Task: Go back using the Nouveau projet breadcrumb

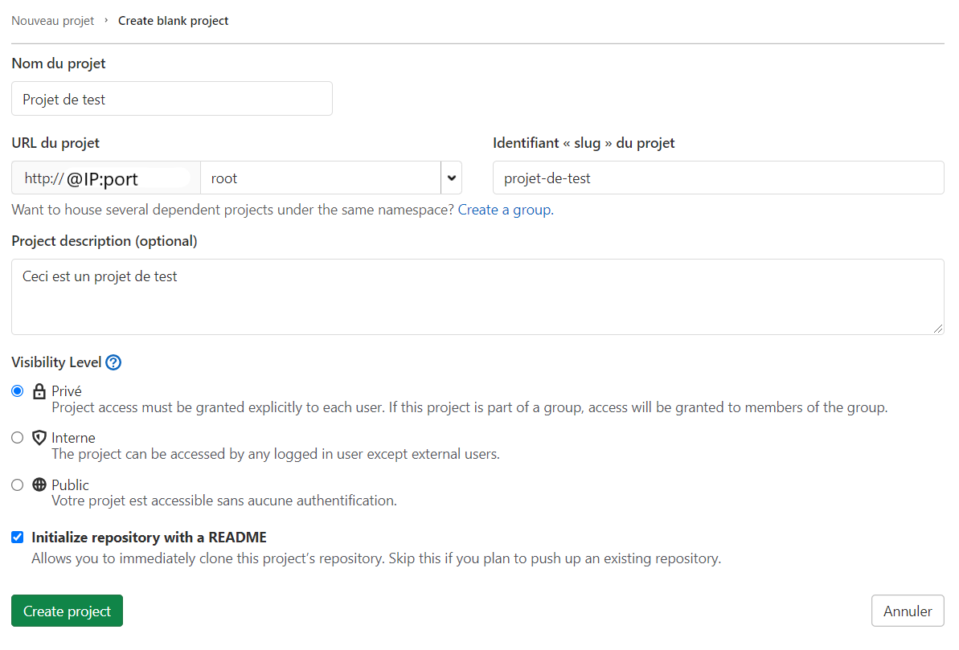Action: point(53,20)
